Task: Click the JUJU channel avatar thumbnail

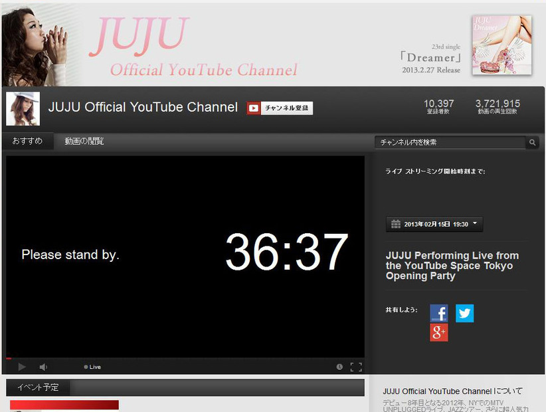Action: point(23,109)
